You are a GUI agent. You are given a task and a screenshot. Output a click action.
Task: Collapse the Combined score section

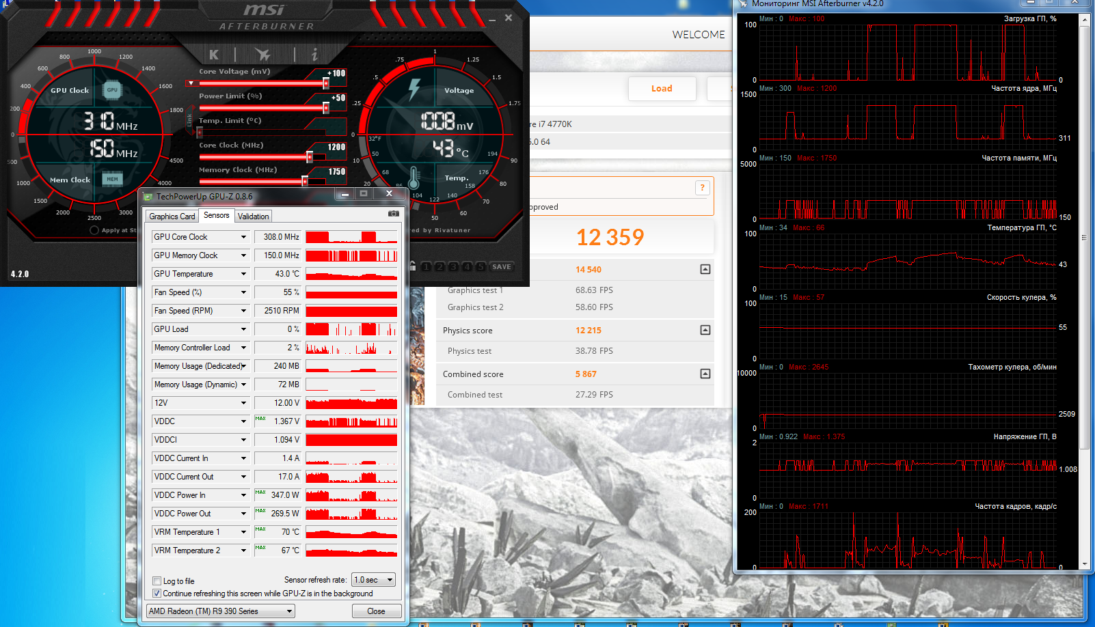[x=705, y=374]
